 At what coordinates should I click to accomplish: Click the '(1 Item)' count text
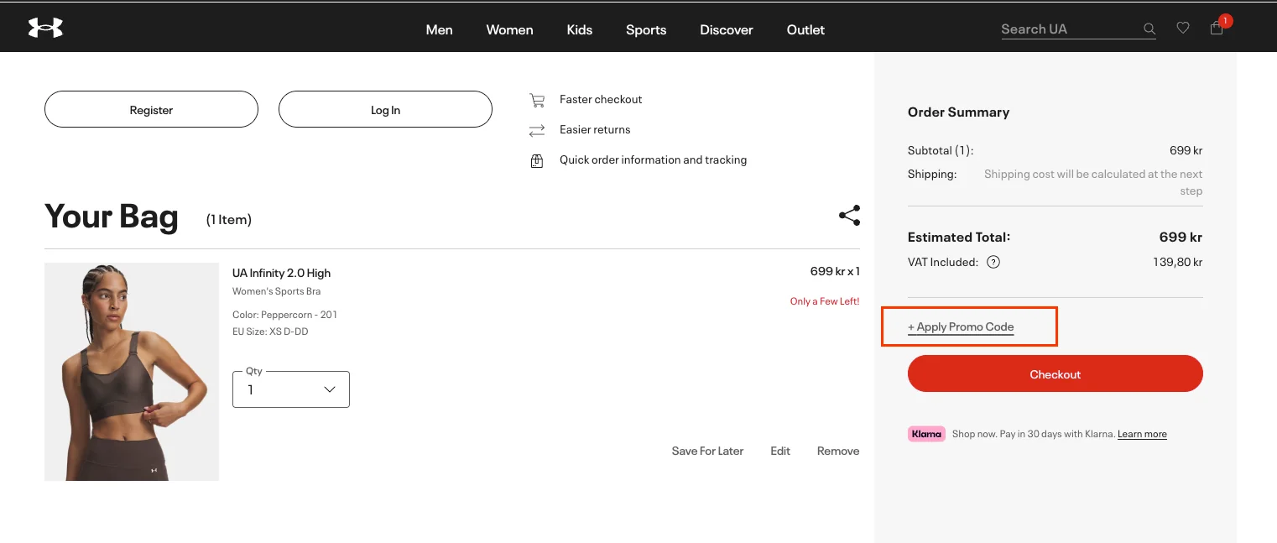click(x=229, y=220)
